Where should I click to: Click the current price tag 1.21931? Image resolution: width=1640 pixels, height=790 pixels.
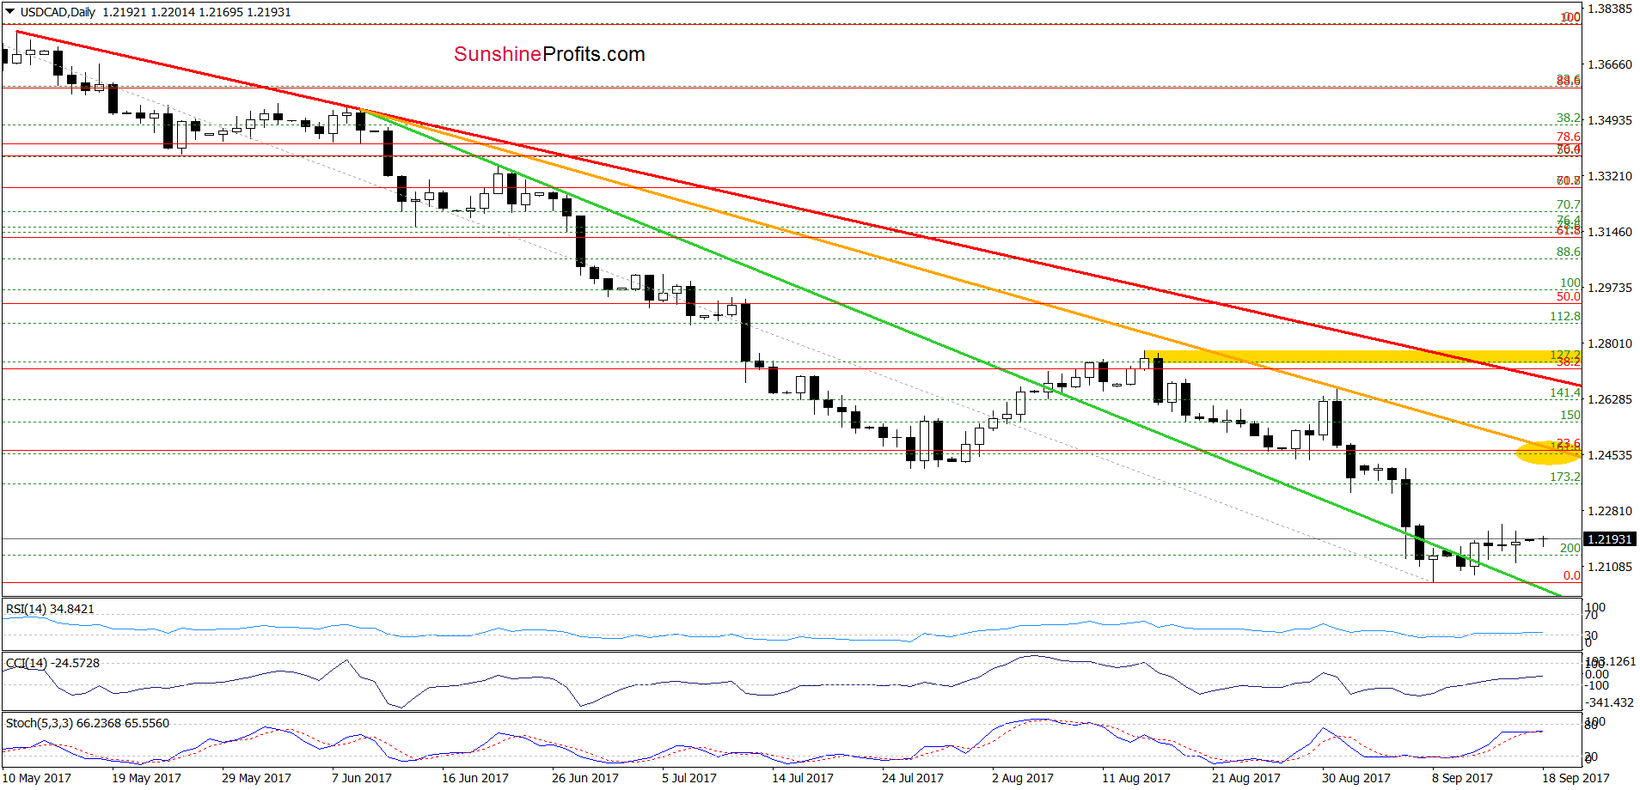[1610, 539]
